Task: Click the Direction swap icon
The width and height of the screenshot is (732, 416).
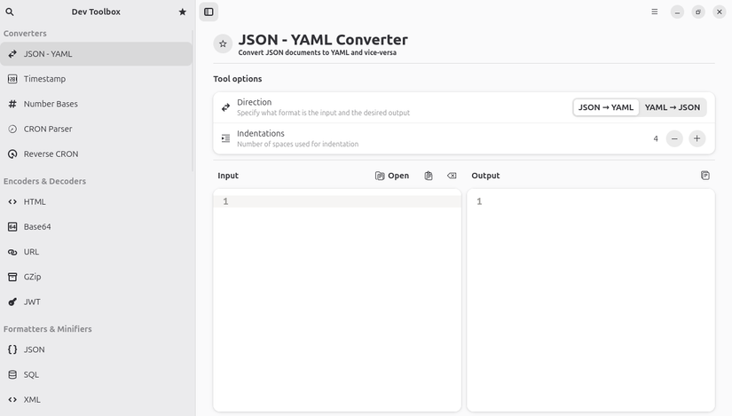Action: (225, 107)
